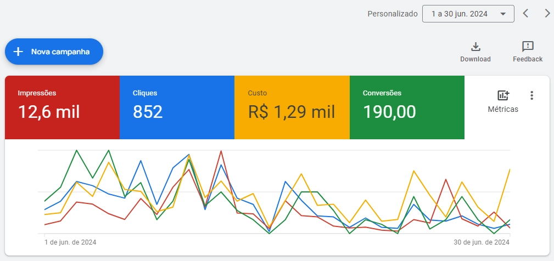
Task: Open the Feedback speech bubble icon
Action: click(x=528, y=47)
